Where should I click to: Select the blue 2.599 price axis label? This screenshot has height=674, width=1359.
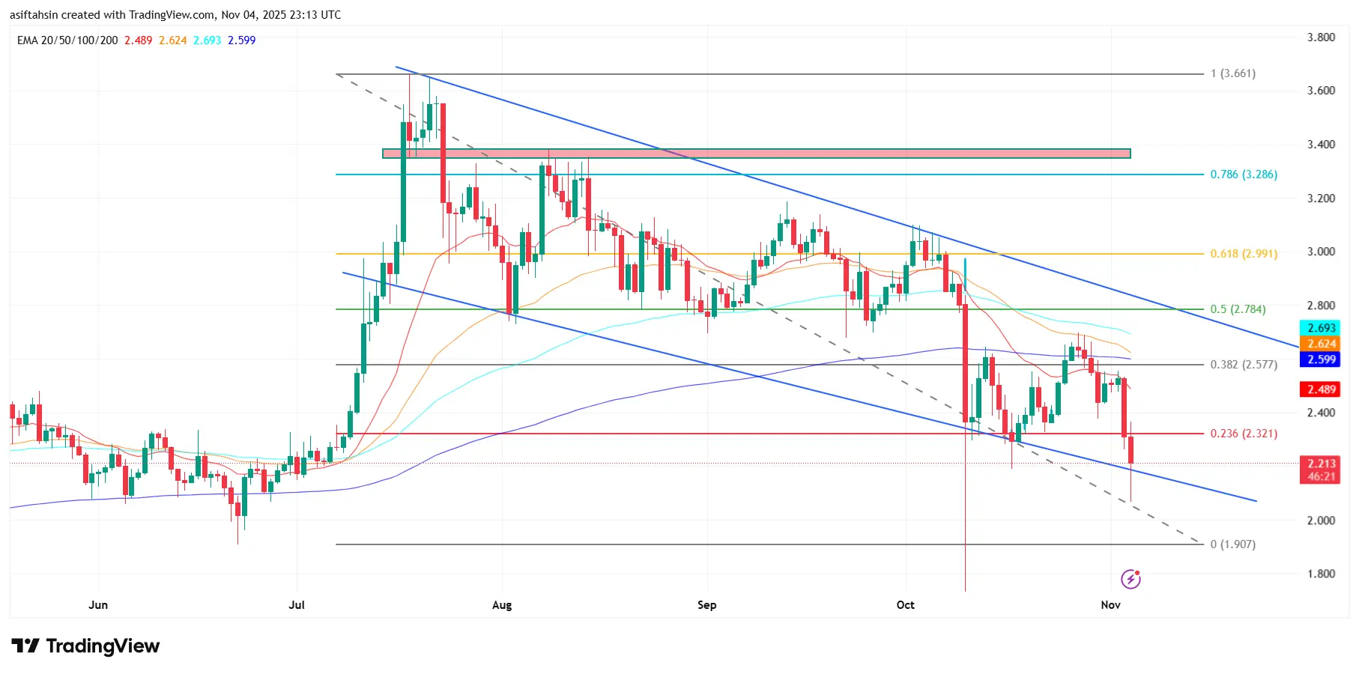1322,359
